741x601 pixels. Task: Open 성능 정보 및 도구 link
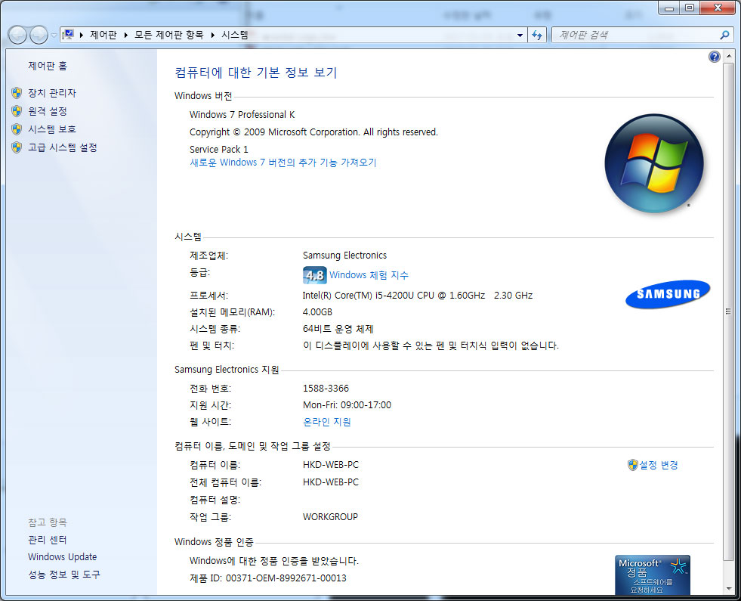(x=64, y=575)
